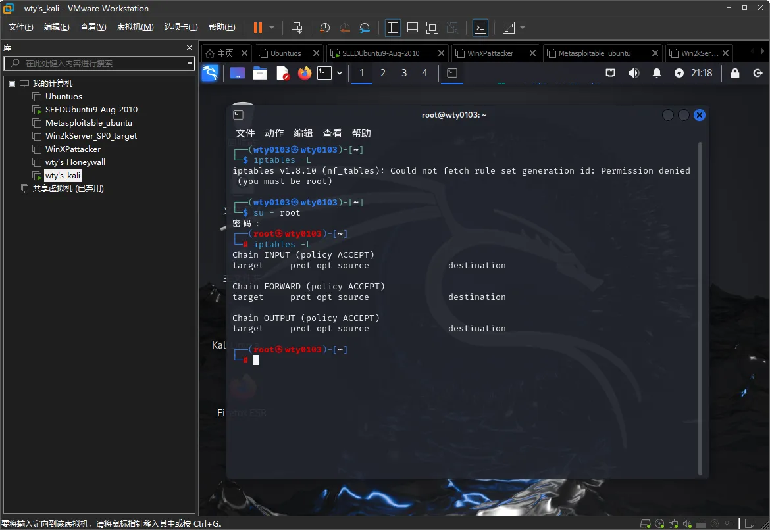Open the snapshot manager
The image size is (770, 530).
pos(365,28)
